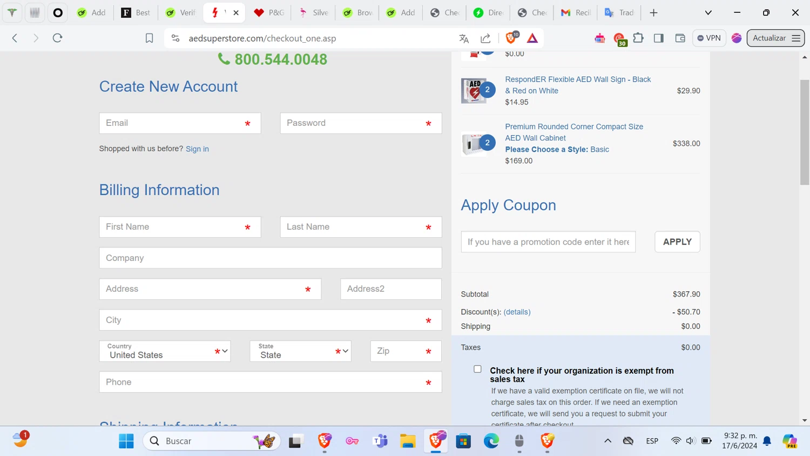This screenshot has width=810, height=456.
Task: Click the browser address bar URL
Action: [262, 38]
